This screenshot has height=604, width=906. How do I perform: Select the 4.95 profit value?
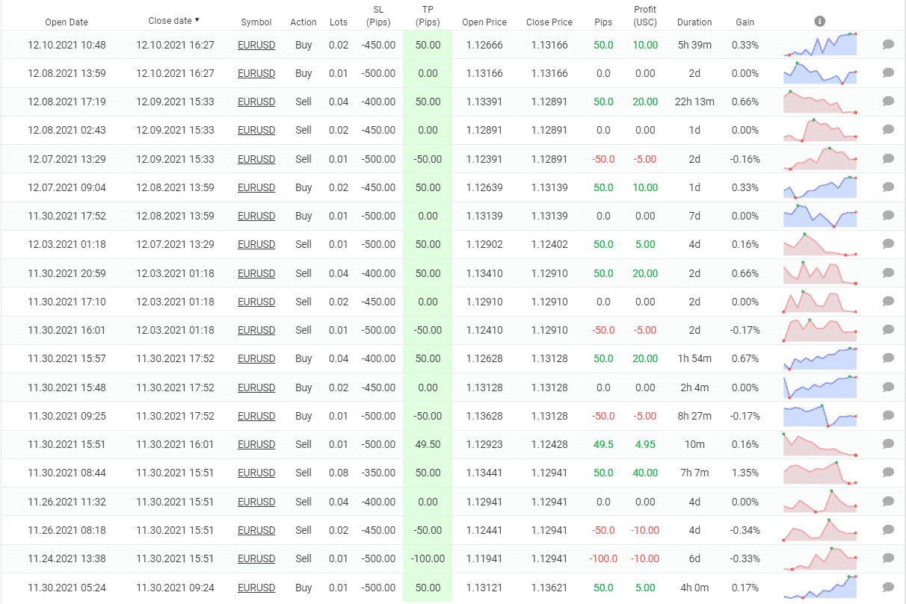[645, 444]
